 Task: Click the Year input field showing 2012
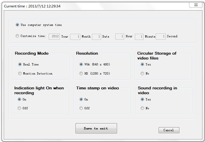coord(54,36)
